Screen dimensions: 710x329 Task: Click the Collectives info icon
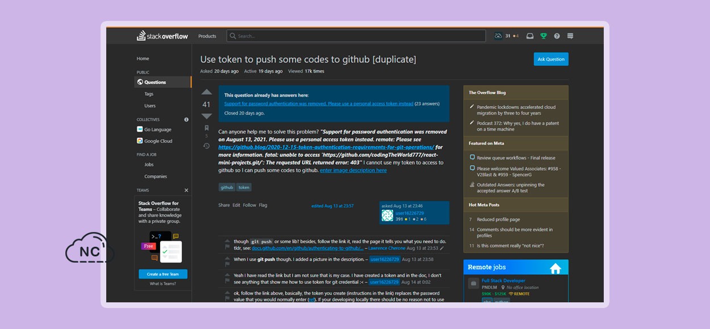point(186,120)
